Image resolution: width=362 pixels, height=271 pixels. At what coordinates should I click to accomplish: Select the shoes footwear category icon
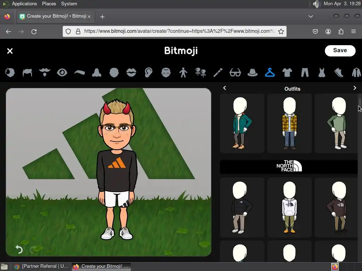tap(339, 73)
